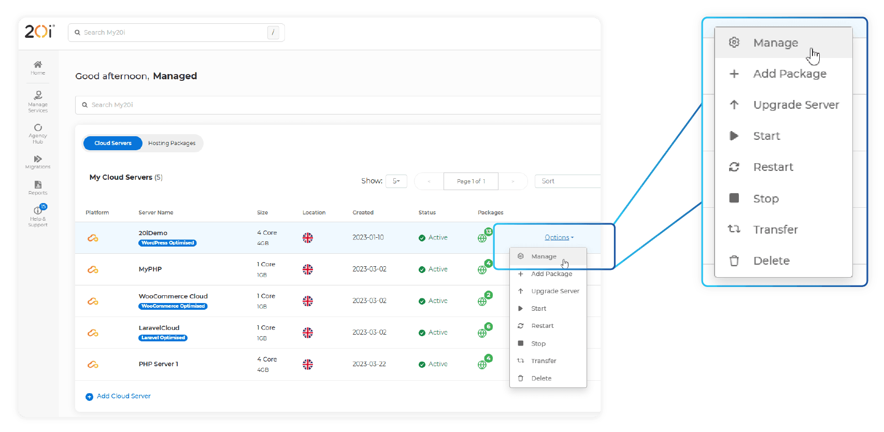Click the 20i logo
Image resolution: width=884 pixels, height=432 pixels.
click(x=39, y=32)
